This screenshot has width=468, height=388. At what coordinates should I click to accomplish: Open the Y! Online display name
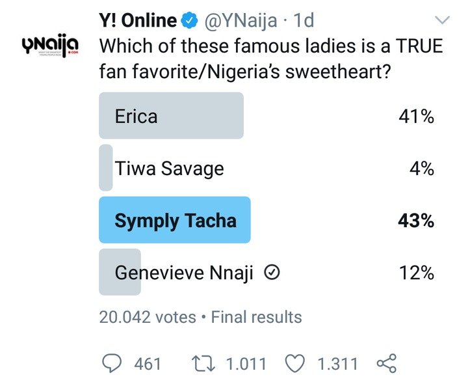coord(138,21)
